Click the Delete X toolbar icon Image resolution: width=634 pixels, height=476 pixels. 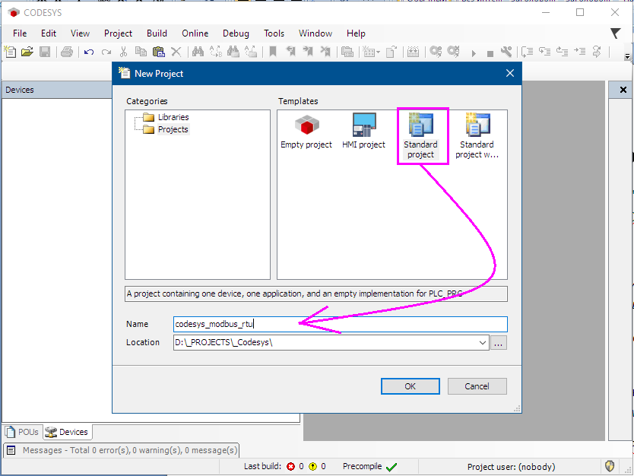pyautogui.click(x=176, y=52)
